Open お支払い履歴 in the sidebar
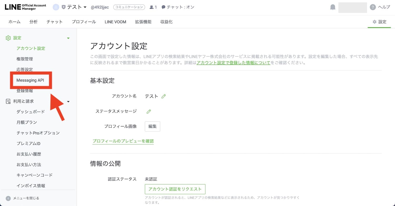 [x=29, y=154]
